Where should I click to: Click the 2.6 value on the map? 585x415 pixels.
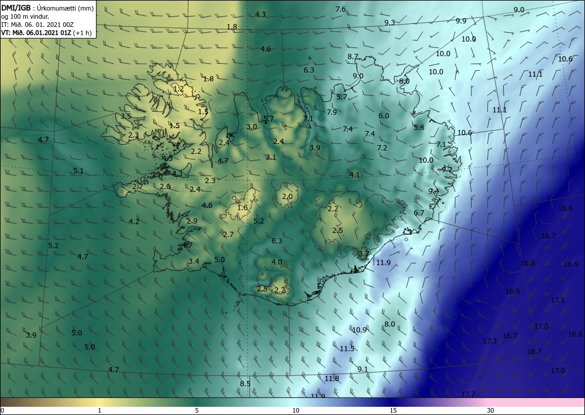tap(166, 187)
